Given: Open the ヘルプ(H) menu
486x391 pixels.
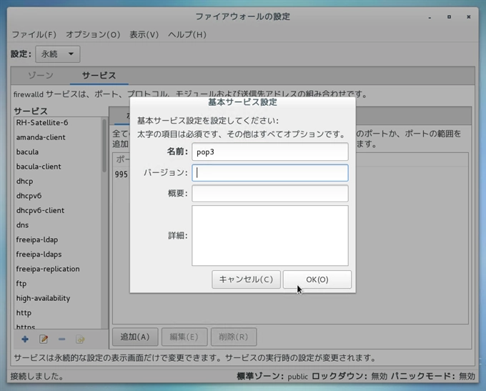Looking at the screenshot, I should pos(187,34).
